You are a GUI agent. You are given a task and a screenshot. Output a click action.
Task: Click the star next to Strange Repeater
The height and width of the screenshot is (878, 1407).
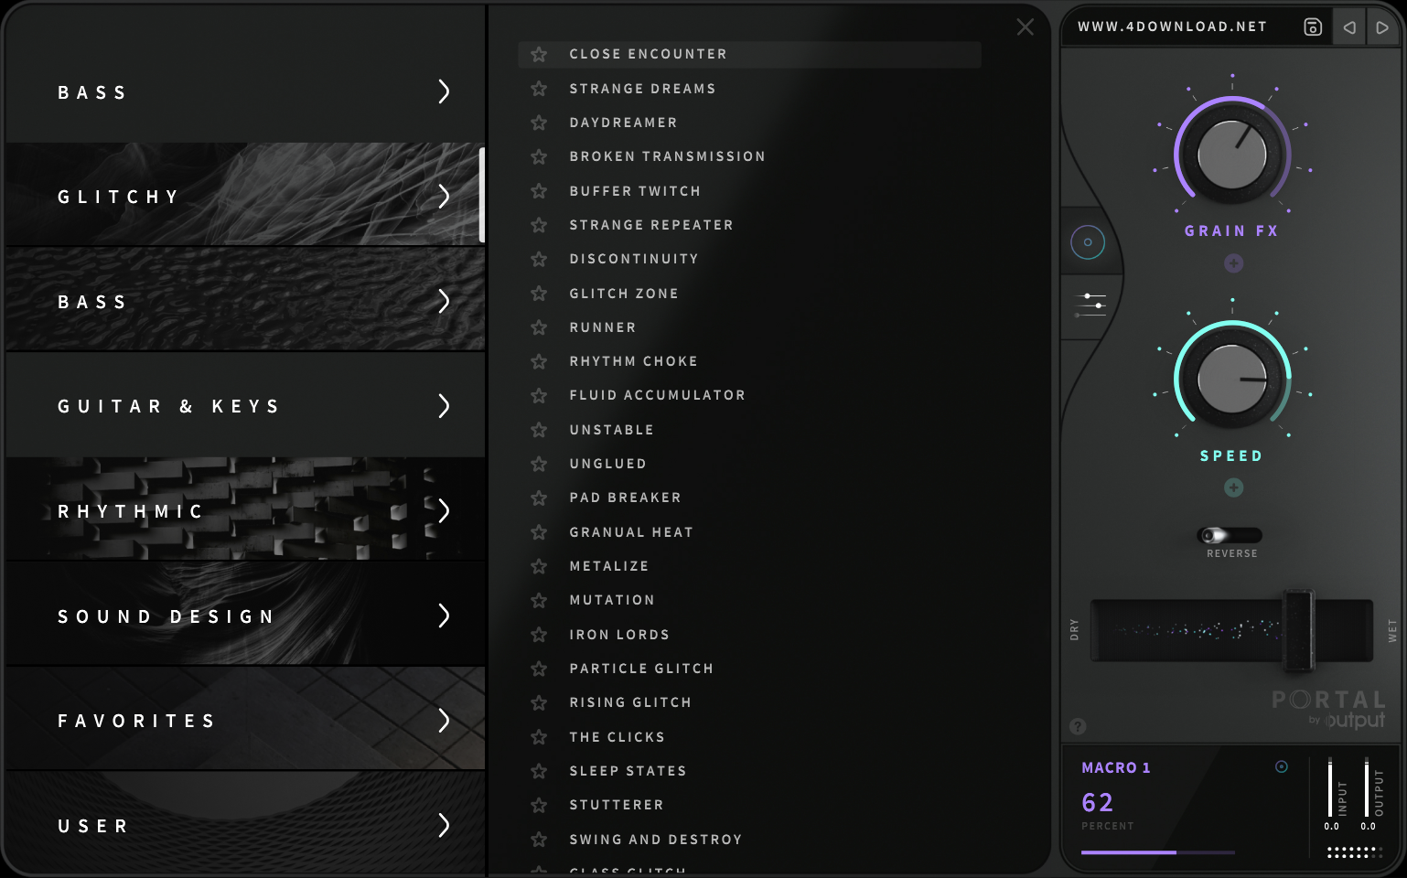(x=539, y=225)
